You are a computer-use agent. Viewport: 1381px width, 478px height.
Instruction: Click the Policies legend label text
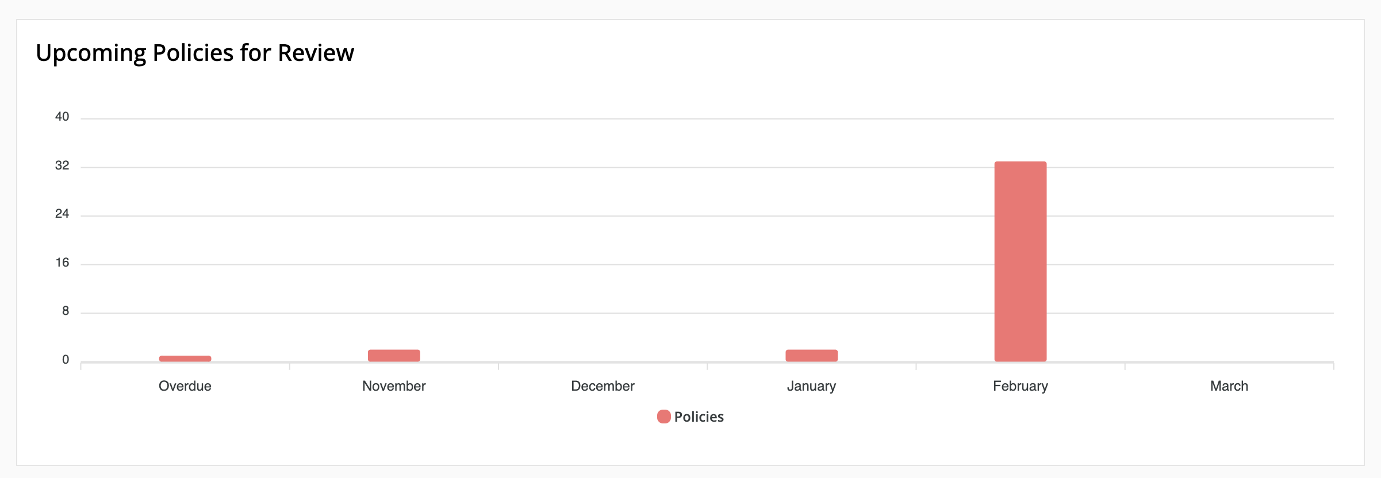pos(699,417)
